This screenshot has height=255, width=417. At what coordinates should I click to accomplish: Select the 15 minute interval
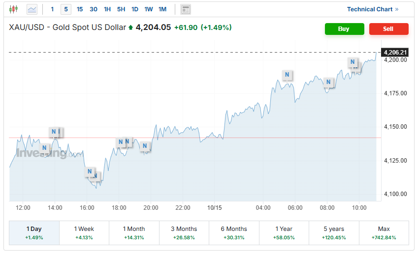click(80, 9)
